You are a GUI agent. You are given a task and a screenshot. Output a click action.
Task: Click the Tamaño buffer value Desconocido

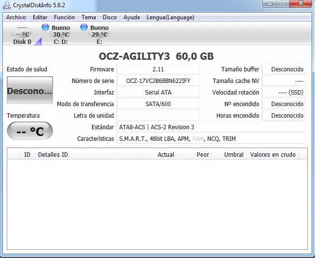(284, 69)
